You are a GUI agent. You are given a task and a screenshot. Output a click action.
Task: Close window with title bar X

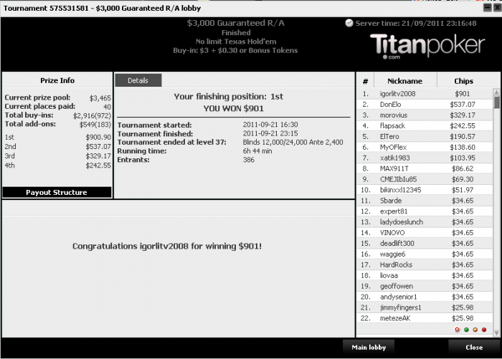[x=497, y=7]
